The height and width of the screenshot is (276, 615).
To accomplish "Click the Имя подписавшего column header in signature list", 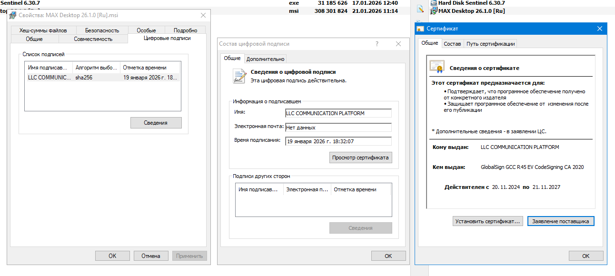I will tap(49, 68).
